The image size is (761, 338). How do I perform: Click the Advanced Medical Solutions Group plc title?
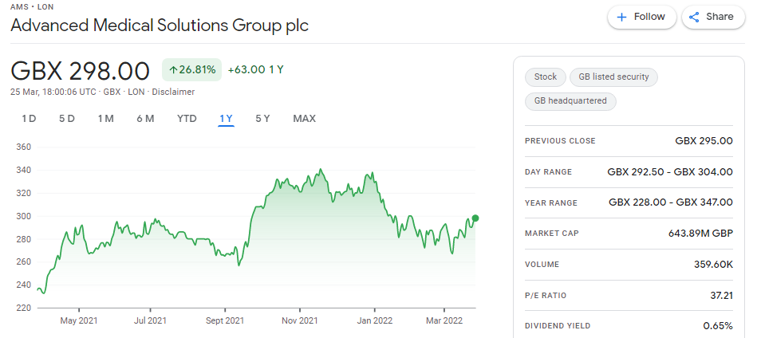(x=160, y=26)
